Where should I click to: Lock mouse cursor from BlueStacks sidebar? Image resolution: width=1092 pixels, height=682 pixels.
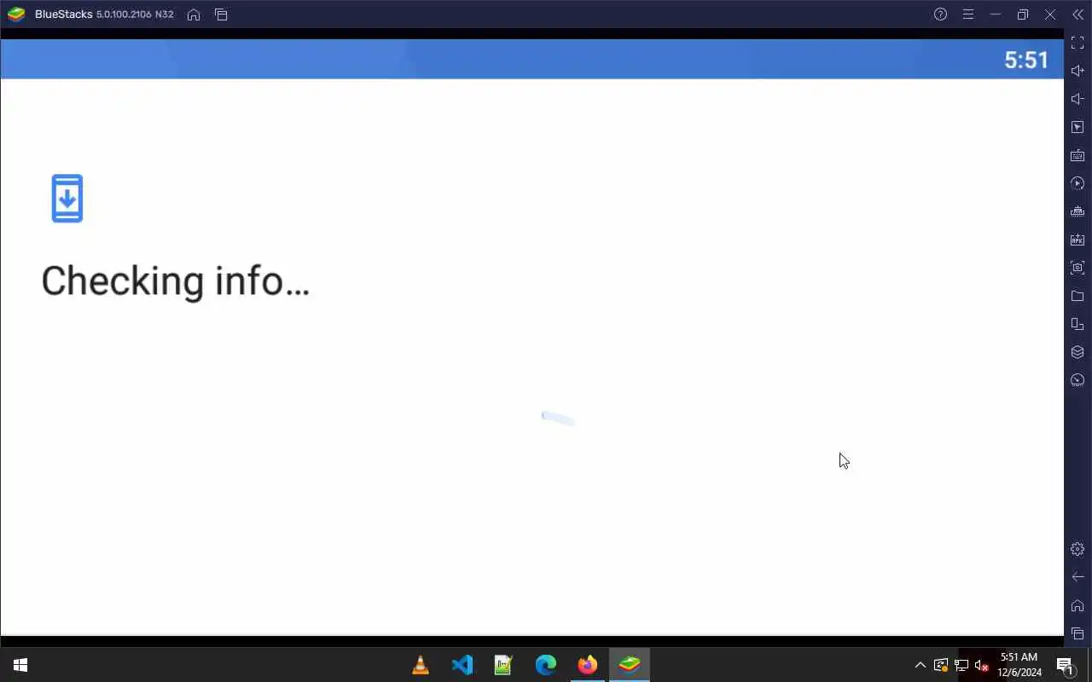(1077, 127)
